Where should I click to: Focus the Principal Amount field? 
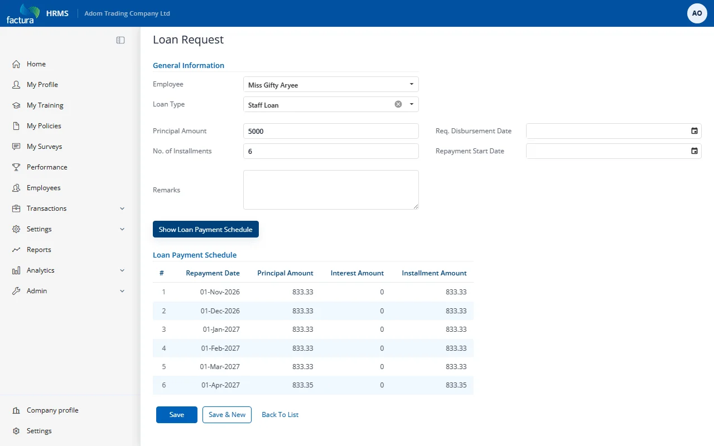click(331, 131)
